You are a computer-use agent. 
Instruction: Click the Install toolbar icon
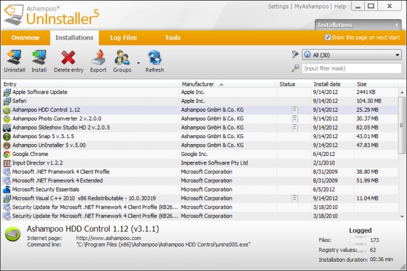pos(39,57)
